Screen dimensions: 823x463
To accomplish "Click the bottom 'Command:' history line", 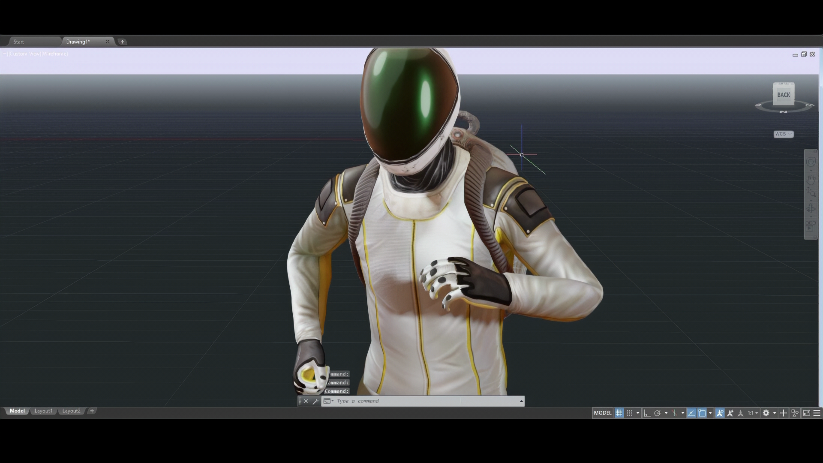I will coord(337,391).
